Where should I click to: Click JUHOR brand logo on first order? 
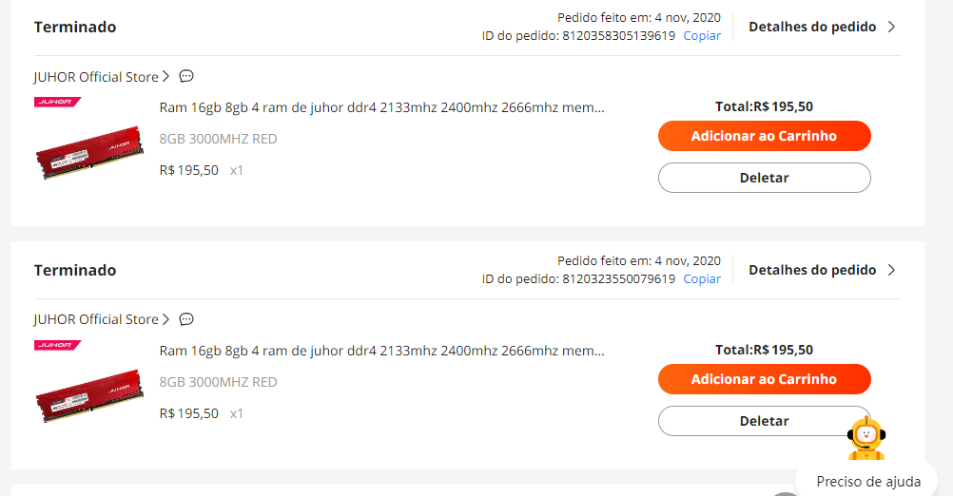pyautogui.click(x=57, y=102)
